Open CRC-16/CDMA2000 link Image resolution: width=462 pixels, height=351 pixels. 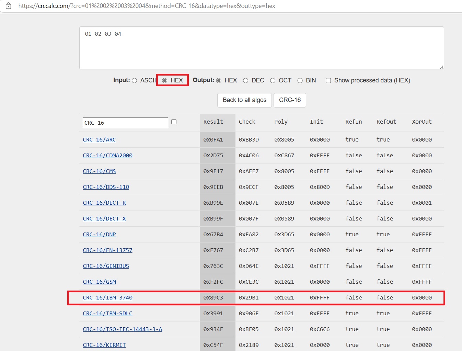[107, 155]
